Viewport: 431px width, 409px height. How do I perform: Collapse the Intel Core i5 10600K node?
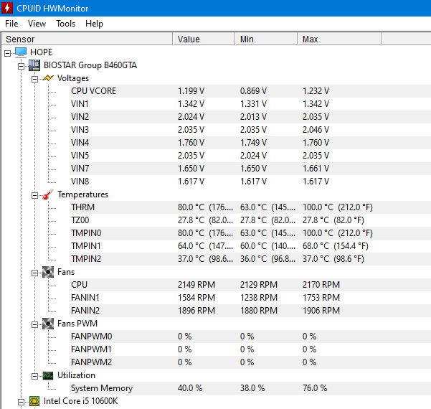[x=22, y=402]
